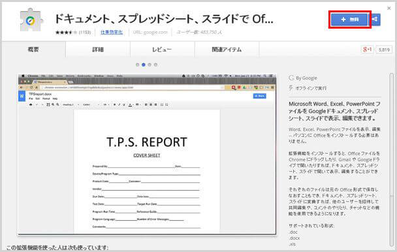
Task: Click the T.P.S. REPORT screenshot preview
Action: [x=147, y=154]
